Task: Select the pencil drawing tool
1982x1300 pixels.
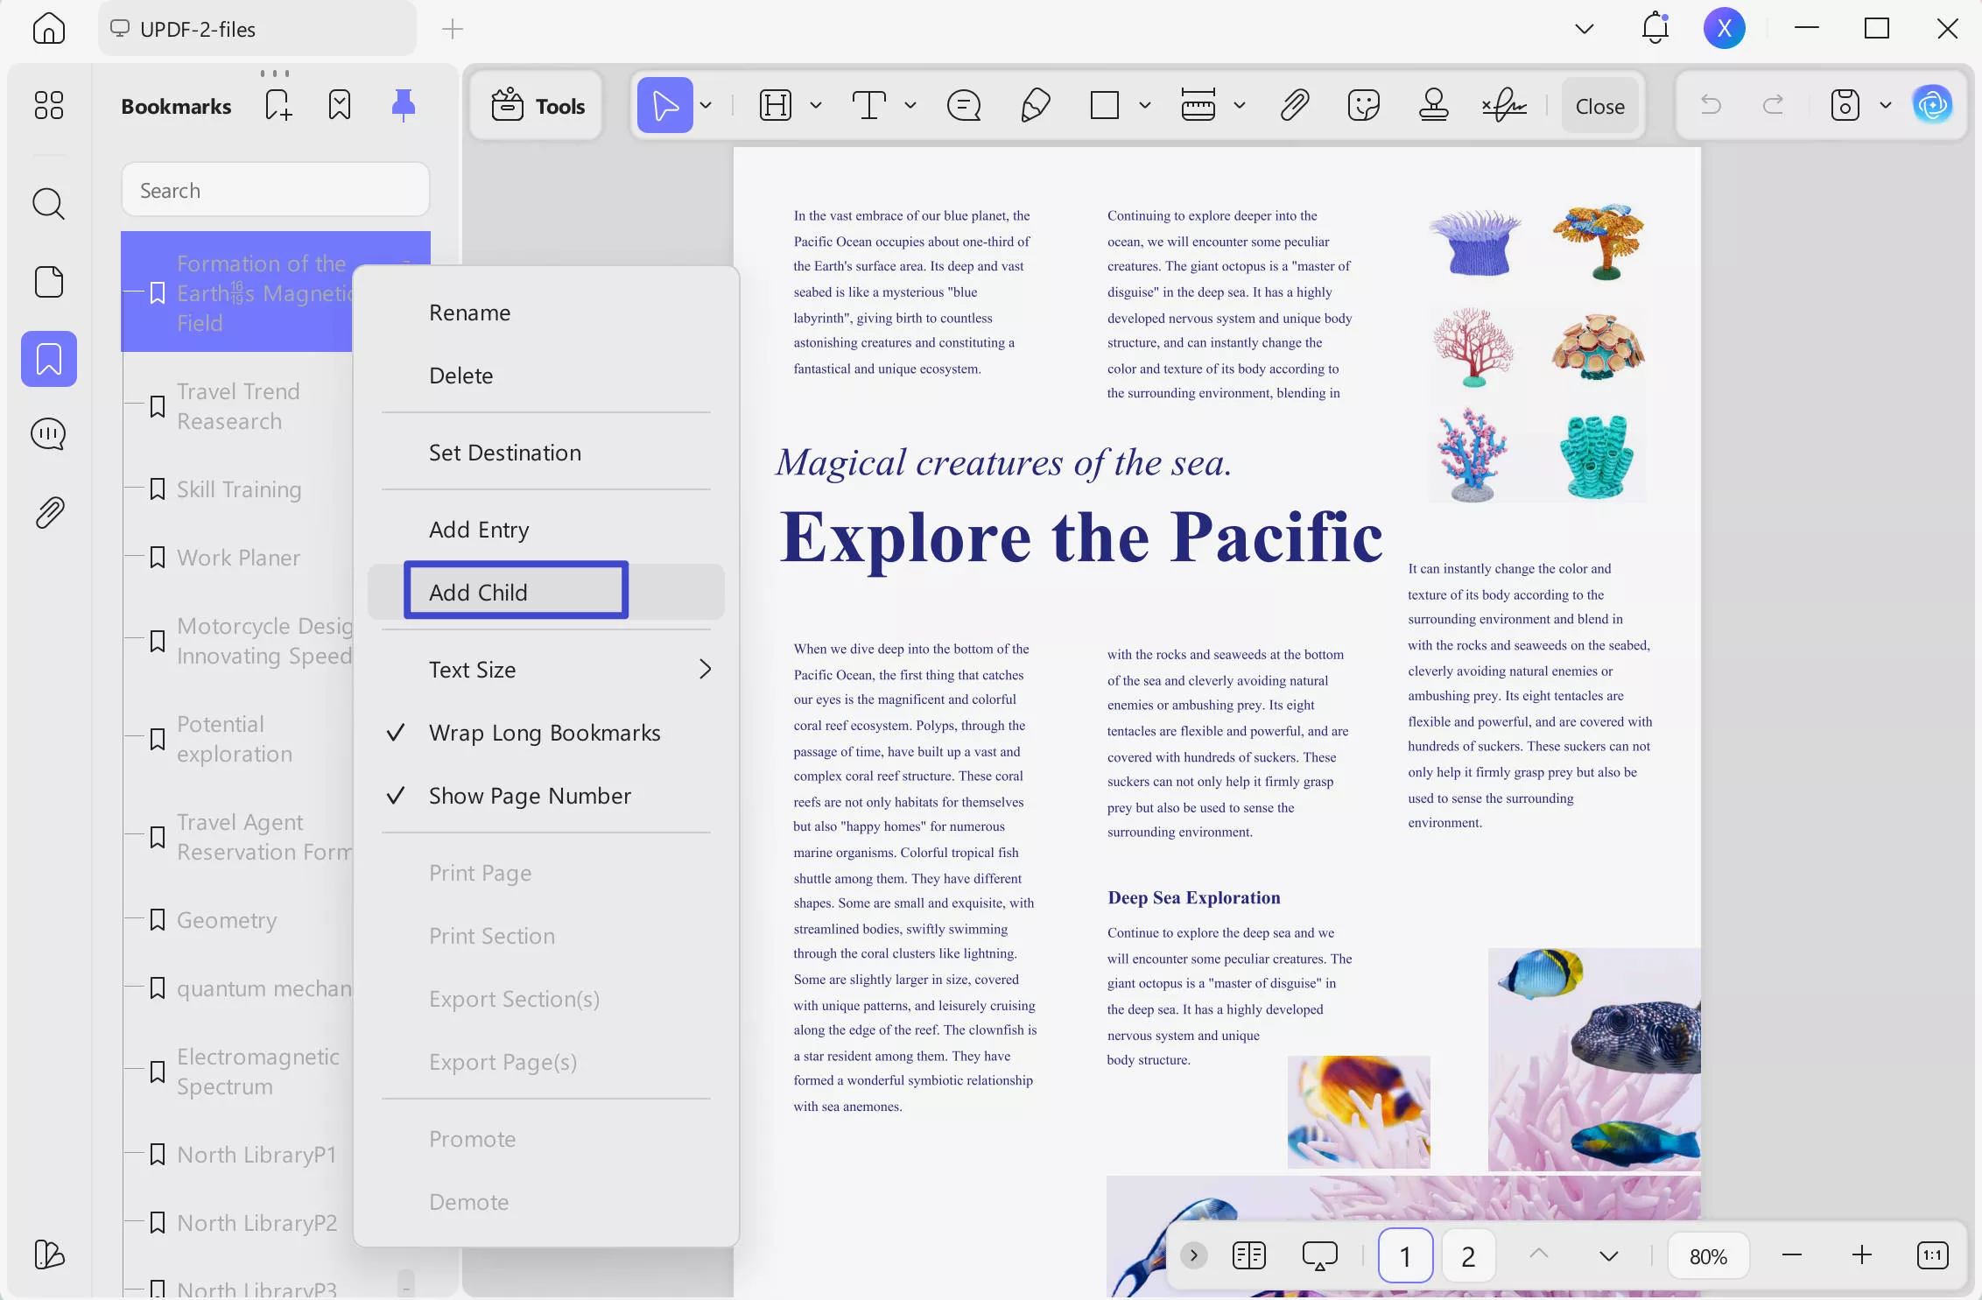Action: point(1035,106)
